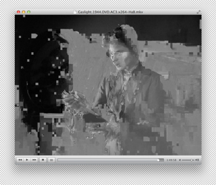Screen dimensions: 216x185
Task: Click the diamond-shaped seek handle on the progress bar
Action: click(x=158, y=160)
